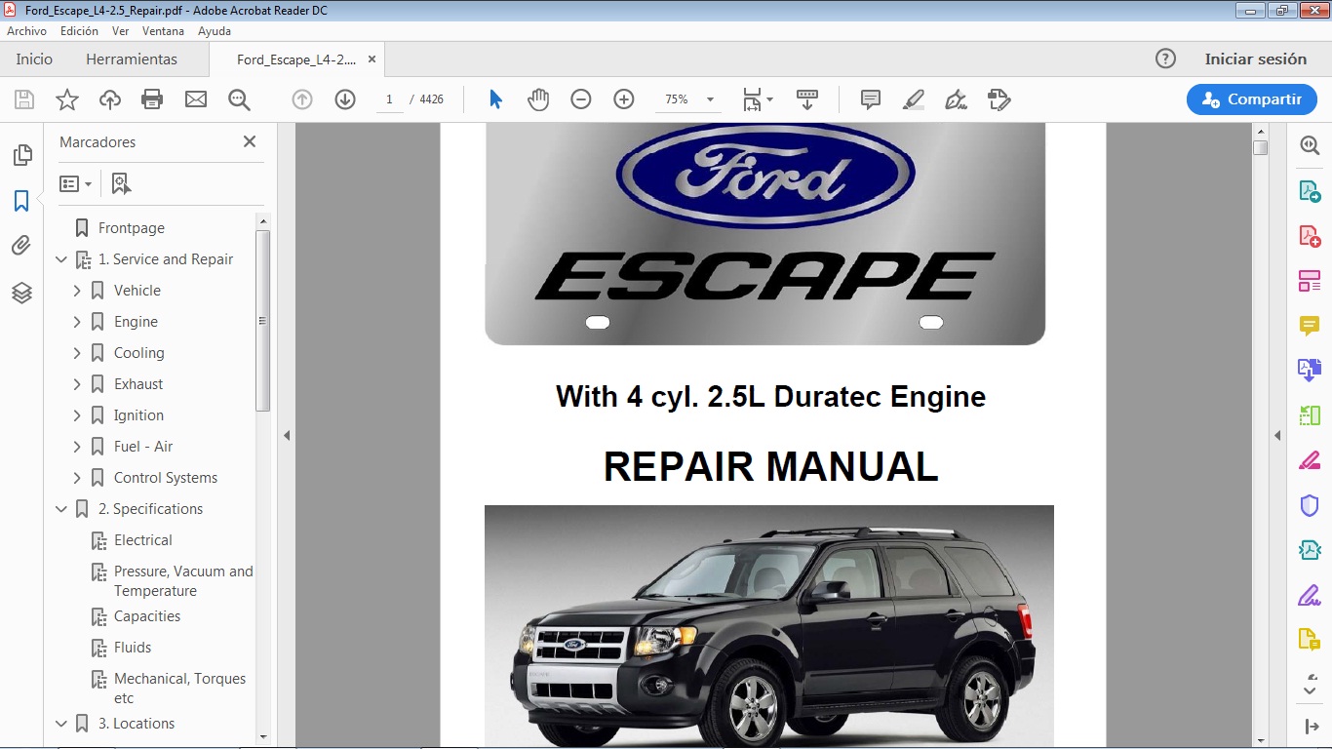Open the Archivo menu

click(26, 30)
